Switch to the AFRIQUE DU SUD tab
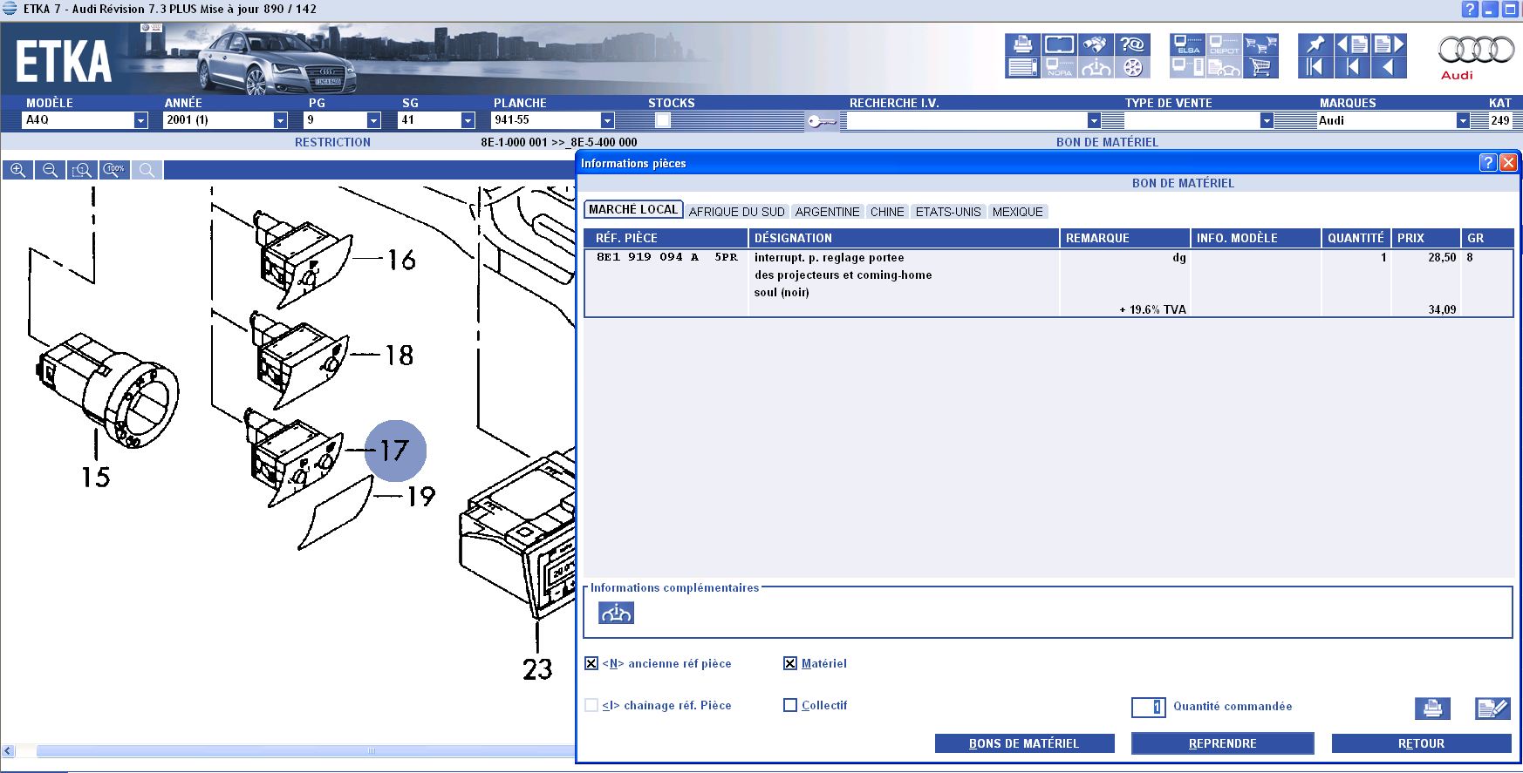Viewport: 1523px width, 773px height. (x=736, y=212)
